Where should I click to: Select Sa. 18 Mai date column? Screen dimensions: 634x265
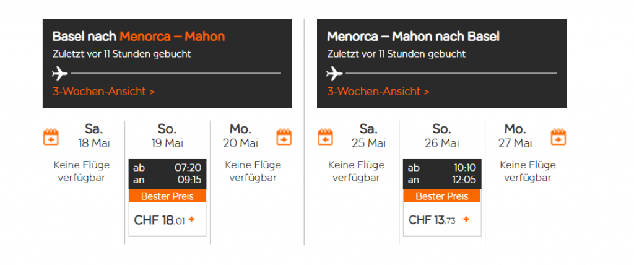coord(93,136)
